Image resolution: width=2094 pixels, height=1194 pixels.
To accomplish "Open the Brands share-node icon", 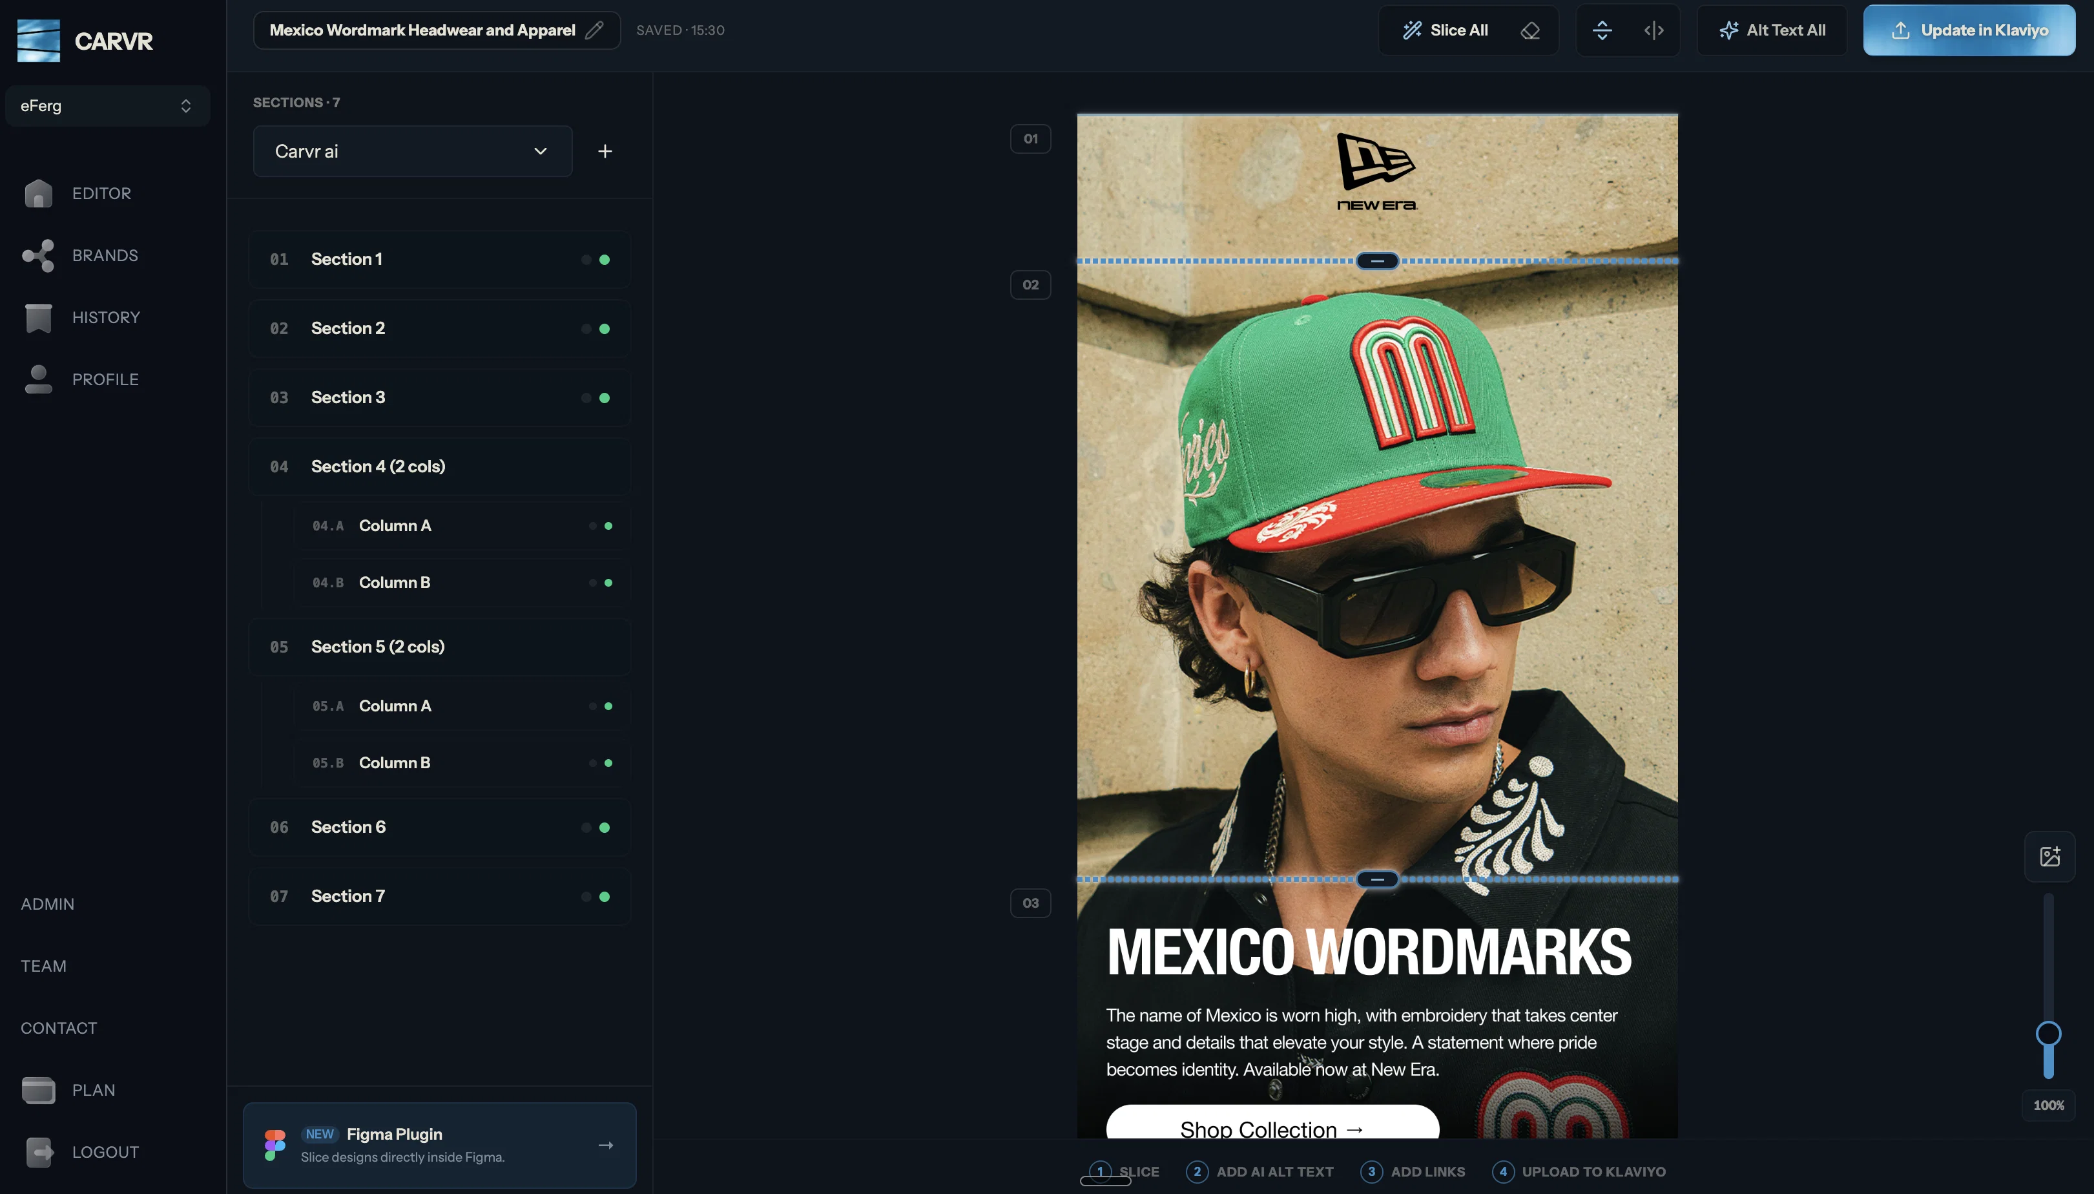I will point(37,255).
